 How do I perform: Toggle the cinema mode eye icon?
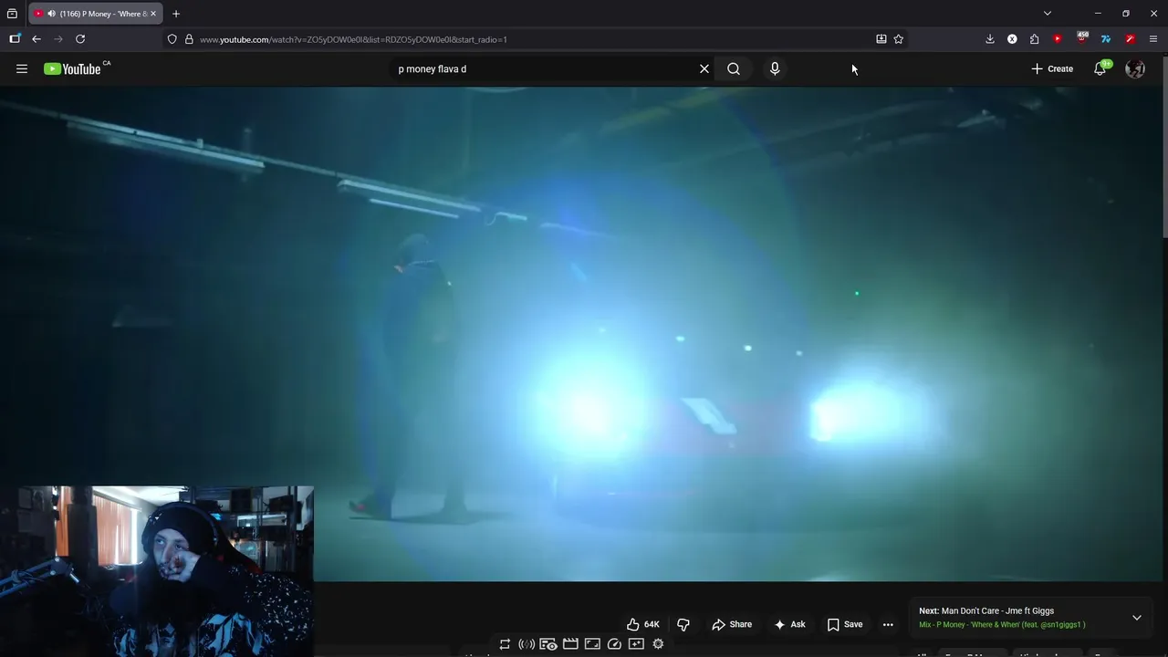point(548,644)
